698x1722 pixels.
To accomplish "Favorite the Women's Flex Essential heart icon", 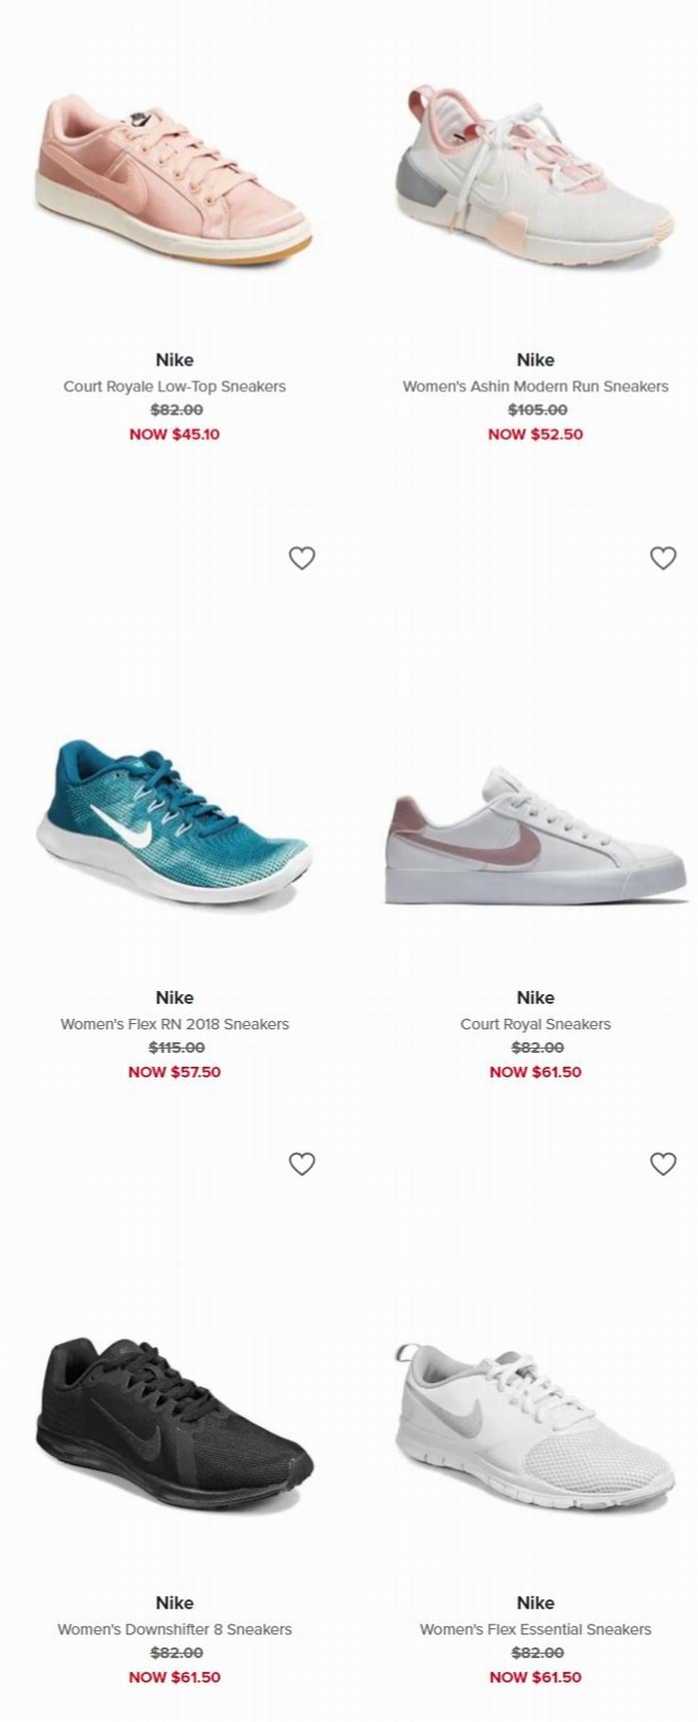I will tap(663, 1163).
